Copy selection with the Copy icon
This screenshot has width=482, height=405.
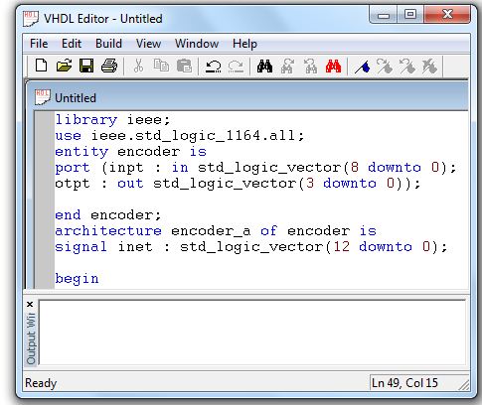tap(161, 66)
